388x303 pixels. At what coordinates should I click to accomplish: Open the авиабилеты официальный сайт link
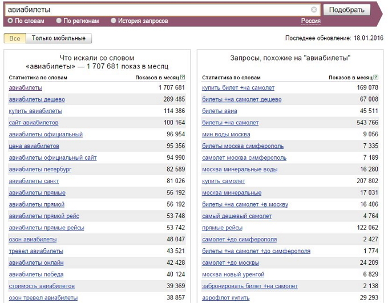(x=52, y=157)
